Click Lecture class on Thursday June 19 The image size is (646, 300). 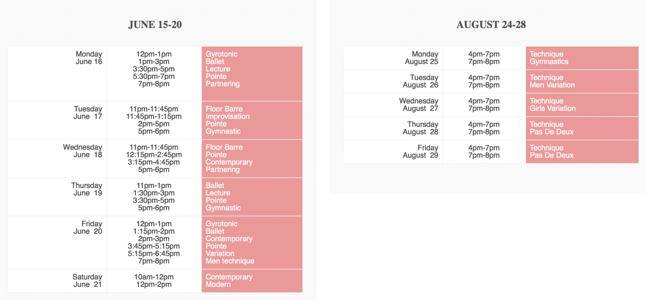(x=218, y=193)
